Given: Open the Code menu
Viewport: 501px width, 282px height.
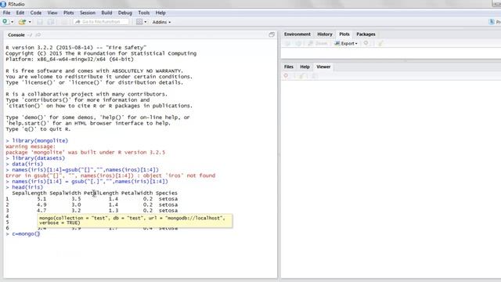Looking at the screenshot, I should point(36,13).
